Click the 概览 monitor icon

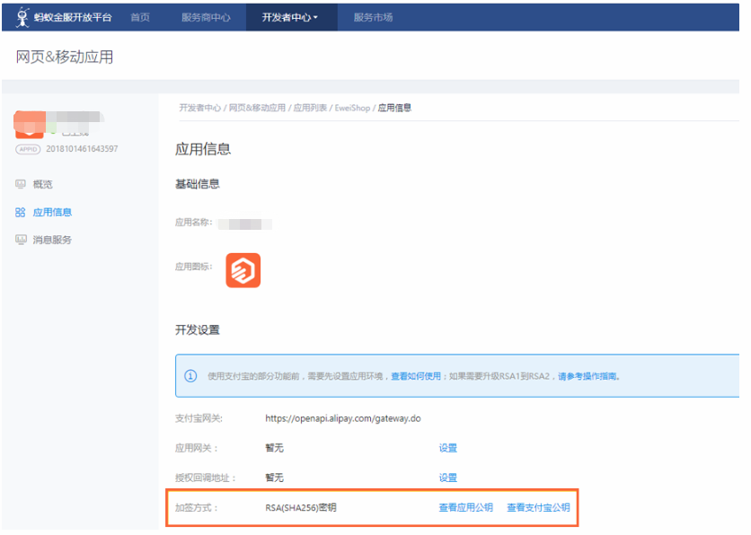[21, 184]
